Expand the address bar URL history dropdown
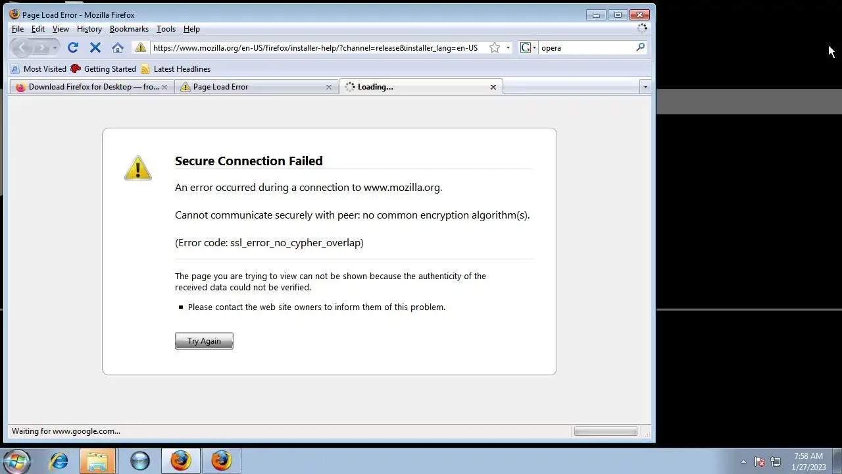Image resolution: width=842 pixels, height=474 pixels. tap(508, 47)
